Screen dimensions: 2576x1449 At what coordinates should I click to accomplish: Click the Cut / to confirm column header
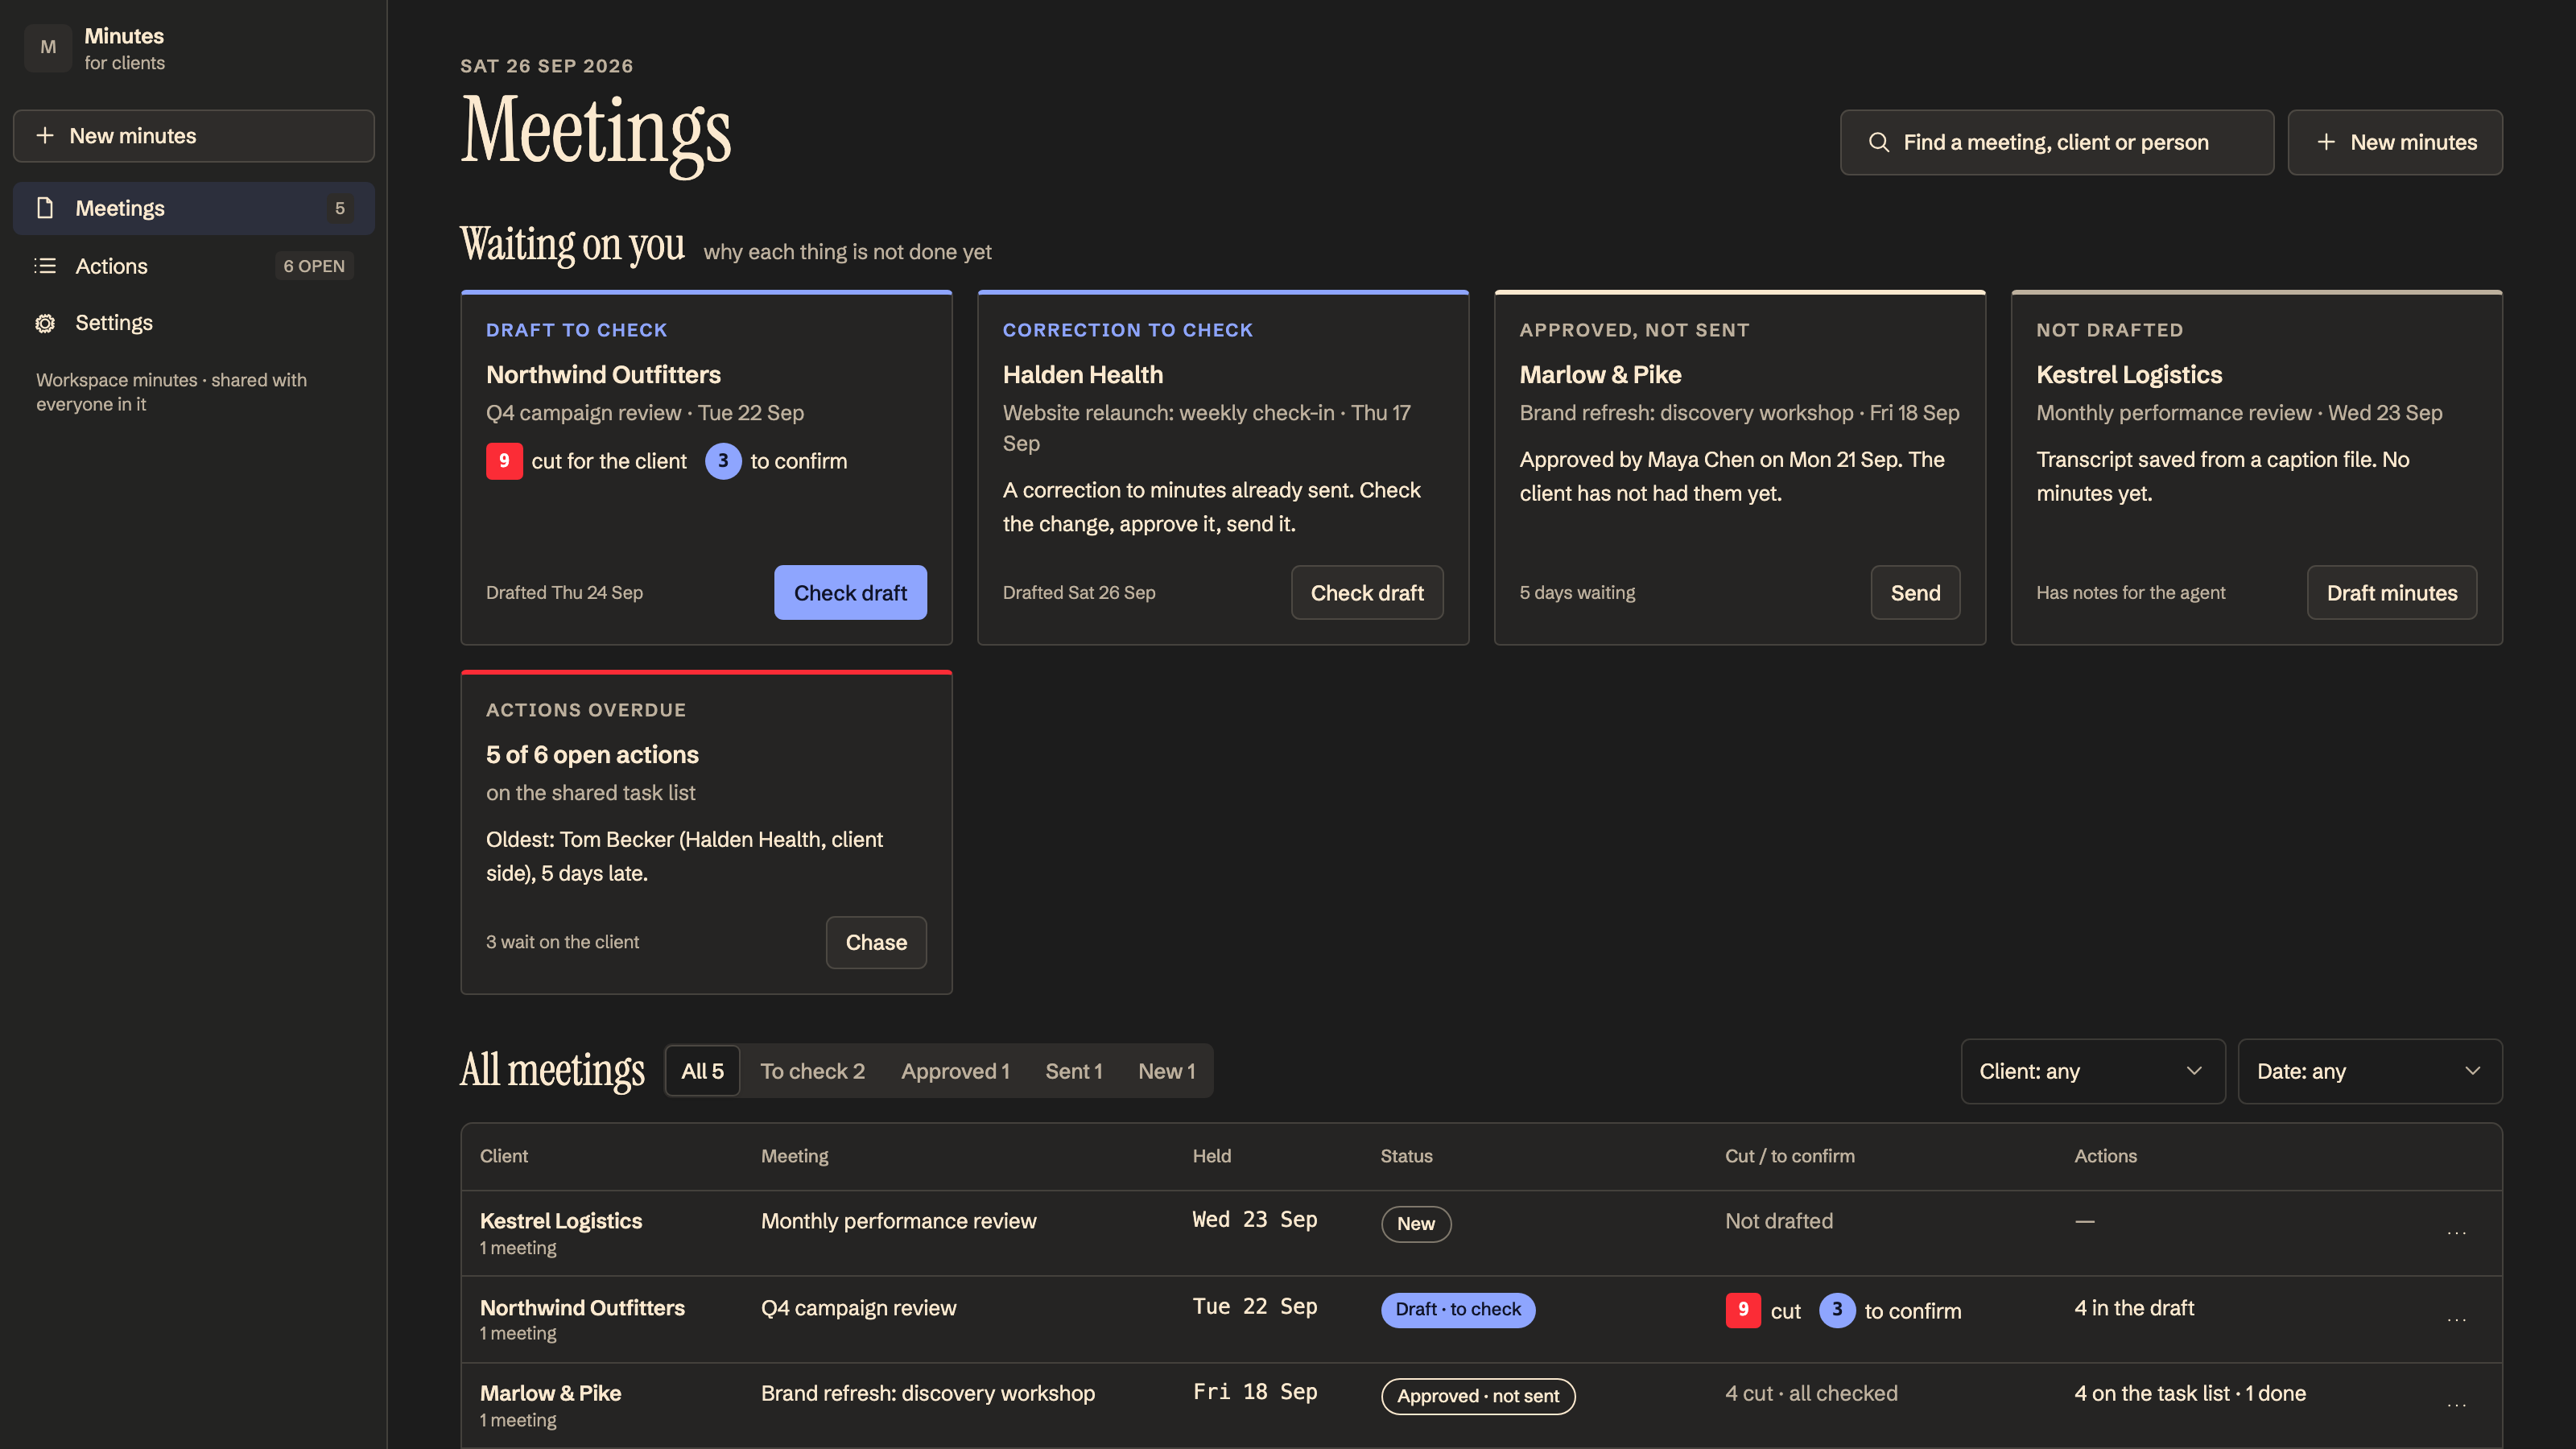[1790, 1156]
